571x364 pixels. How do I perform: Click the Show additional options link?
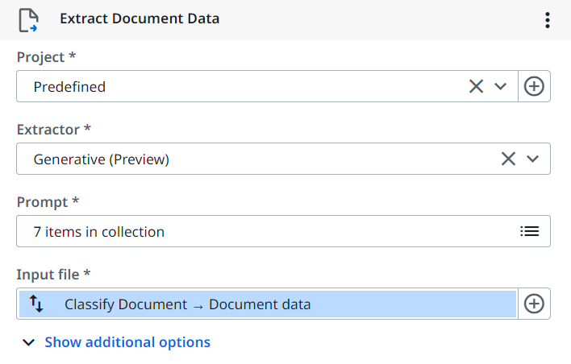point(127,342)
